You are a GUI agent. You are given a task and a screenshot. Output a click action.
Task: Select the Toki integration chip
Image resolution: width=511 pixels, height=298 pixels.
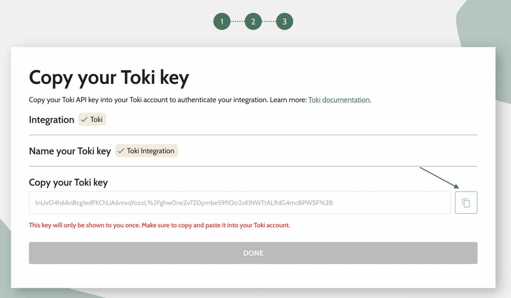92,119
